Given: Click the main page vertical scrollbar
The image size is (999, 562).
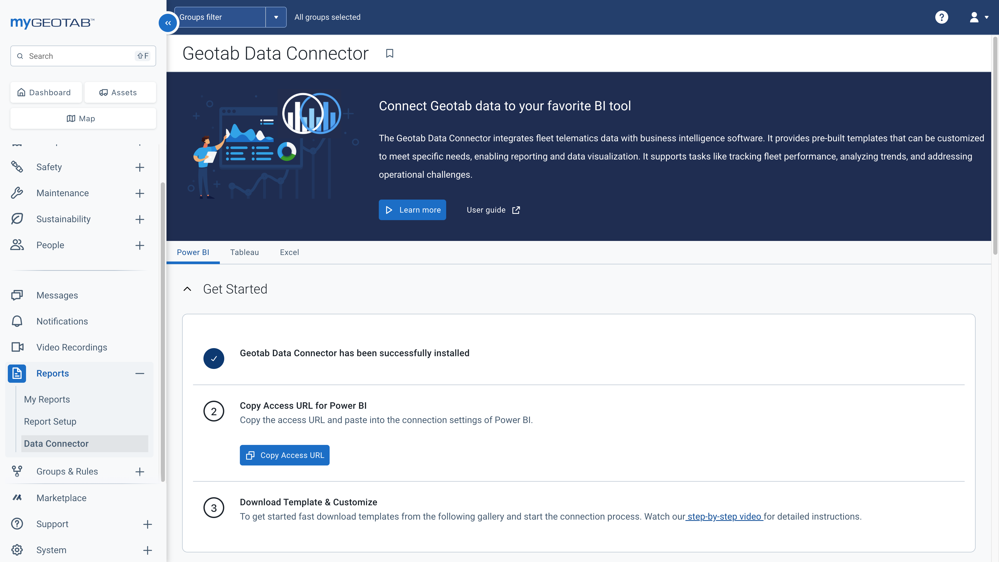Looking at the screenshot, I should pyautogui.click(x=995, y=145).
